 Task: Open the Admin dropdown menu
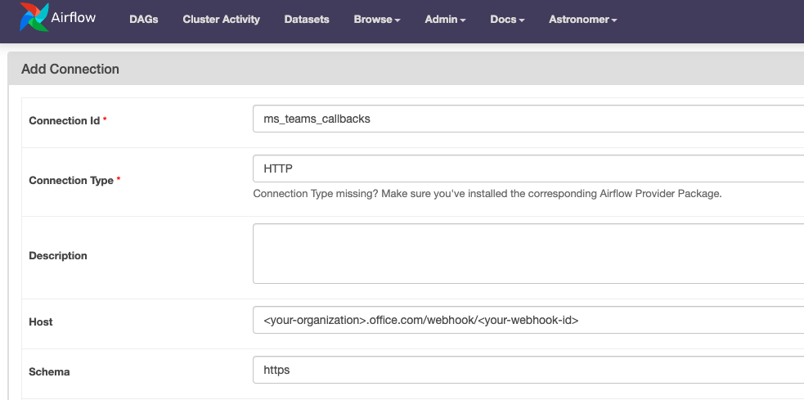[x=445, y=20]
